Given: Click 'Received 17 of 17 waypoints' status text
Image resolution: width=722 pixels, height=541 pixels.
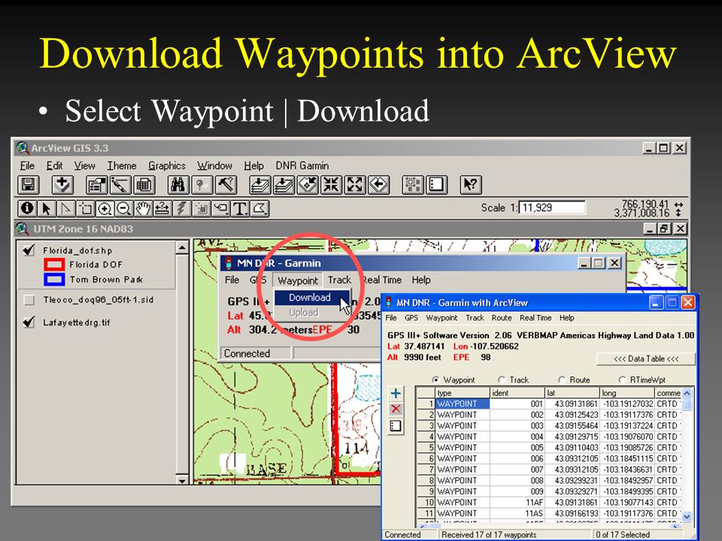Looking at the screenshot, I should pos(489,534).
